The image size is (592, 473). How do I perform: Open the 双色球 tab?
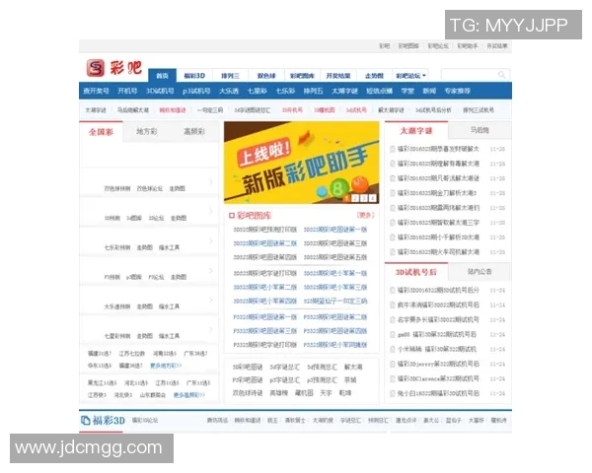(x=266, y=76)
